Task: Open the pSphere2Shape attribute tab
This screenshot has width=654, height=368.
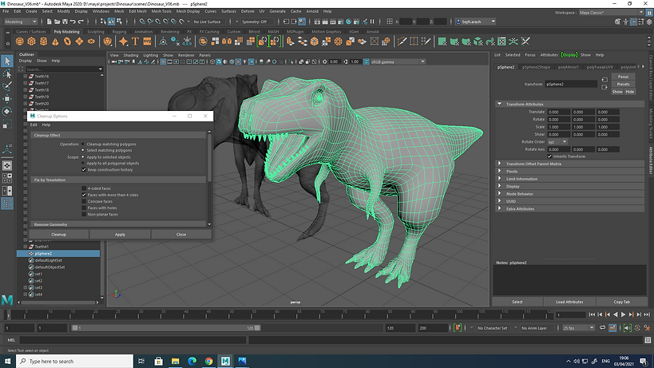Action: click(x=536, y=67)
